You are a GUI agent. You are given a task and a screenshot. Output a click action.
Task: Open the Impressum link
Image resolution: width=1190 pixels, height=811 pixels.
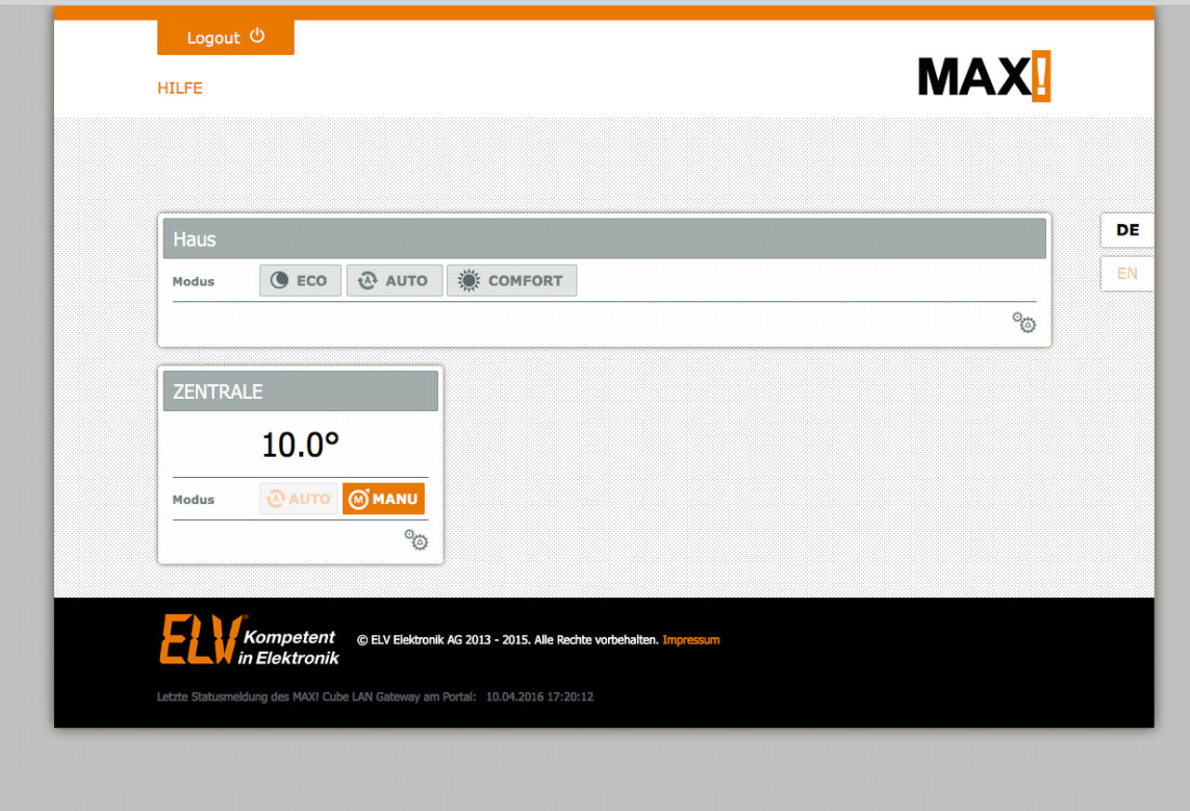coord(691,640)
